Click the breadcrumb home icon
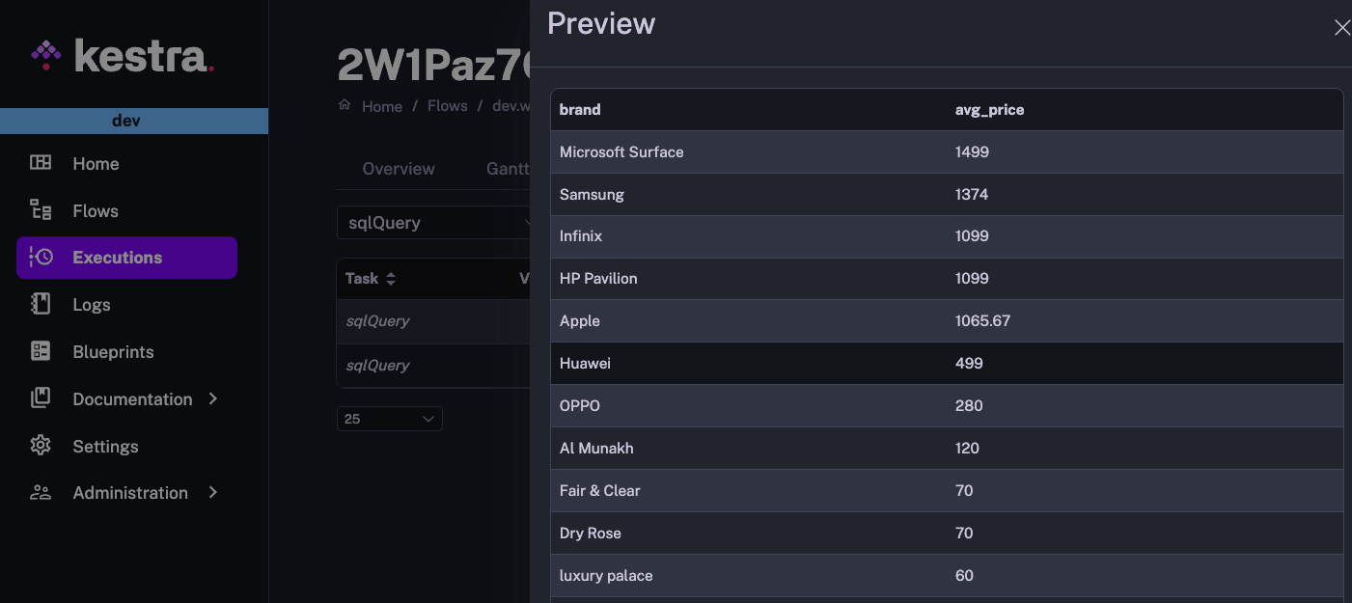Viewport: 1352px width, 603px height. pyautogui.click(x=345, y=105)
